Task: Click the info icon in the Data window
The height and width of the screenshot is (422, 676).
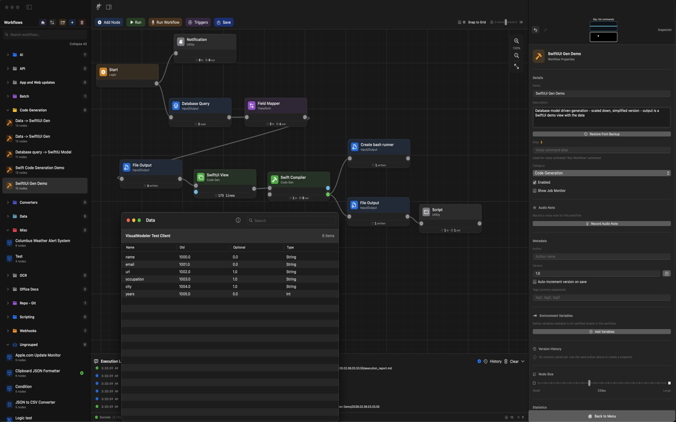Action: 238,220
